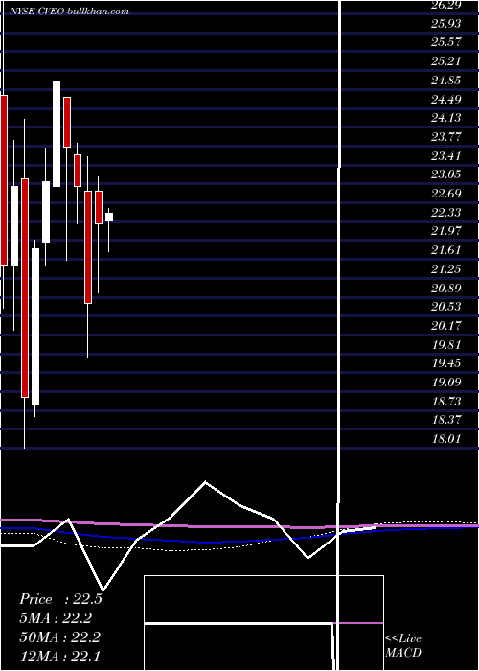Click the 24.13 price axis label

tap(446, 118)
